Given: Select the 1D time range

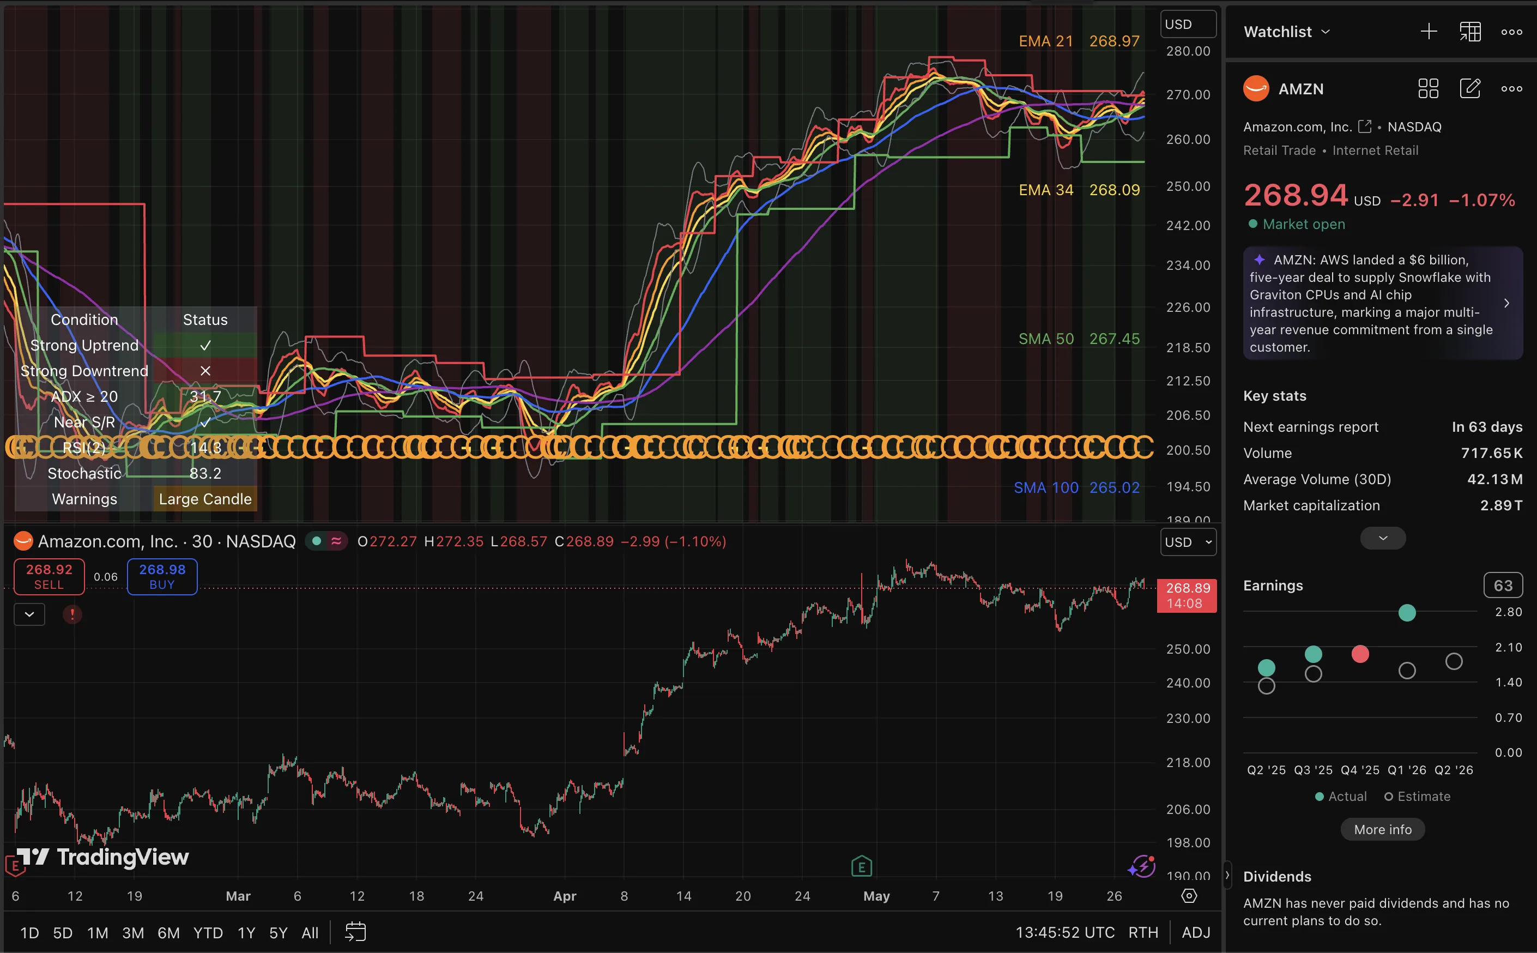Looking at the screenshot, I should (29, 932).
